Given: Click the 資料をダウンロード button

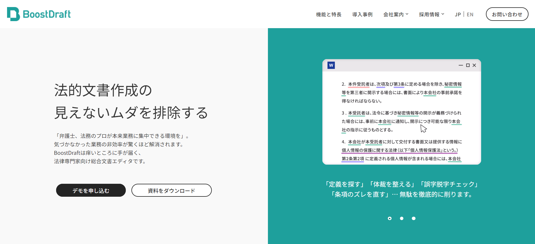Looking at the screenshot, I should pyautogui.click(x=171, y=190).
